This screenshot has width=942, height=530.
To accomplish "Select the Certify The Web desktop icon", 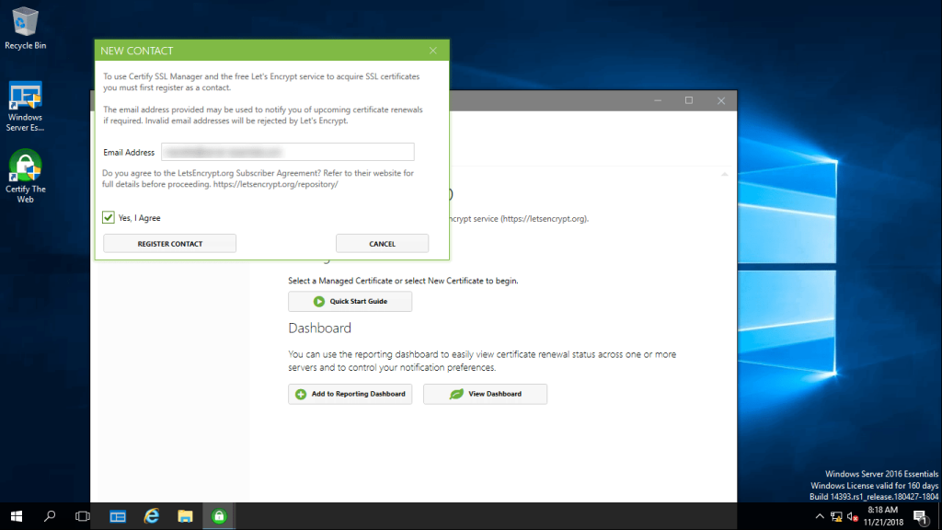I will point(25,176).
